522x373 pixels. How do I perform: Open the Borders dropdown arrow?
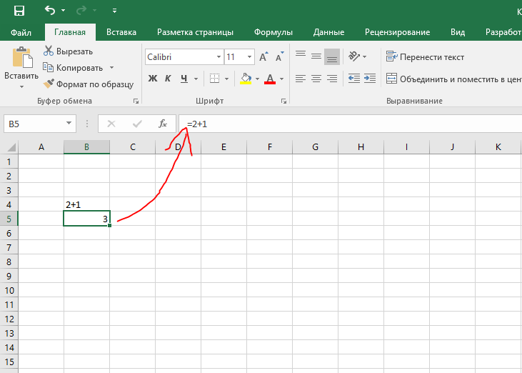tap(226, 79)
